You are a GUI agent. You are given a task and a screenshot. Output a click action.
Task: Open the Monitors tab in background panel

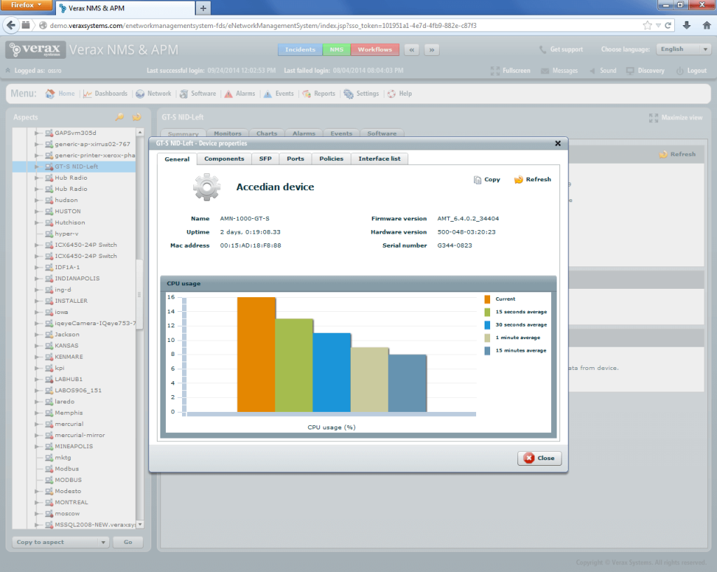pyautogui.click(x=228, y=134)
